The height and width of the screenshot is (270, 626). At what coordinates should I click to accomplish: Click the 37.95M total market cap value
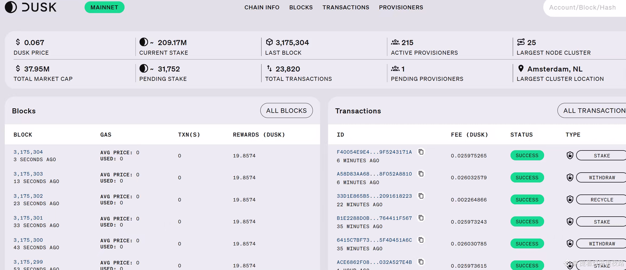[37, 69]
